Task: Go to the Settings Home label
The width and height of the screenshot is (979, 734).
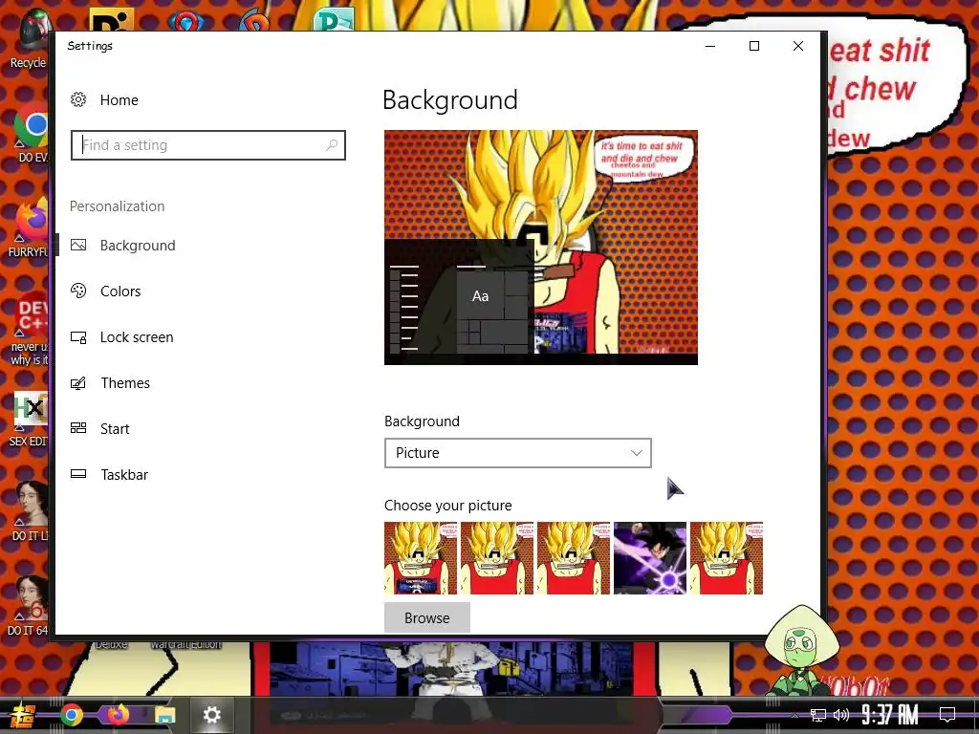Action: click(120, 99)
